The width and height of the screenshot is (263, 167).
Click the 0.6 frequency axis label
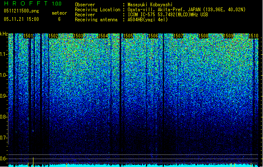click(3, 159)
